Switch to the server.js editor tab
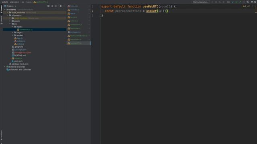The image size is (257, 144). pos(79,17)
